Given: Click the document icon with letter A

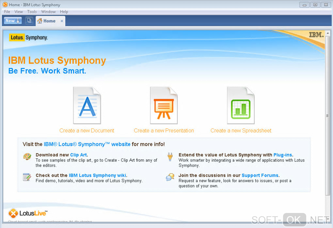Looking at the screenshot, I should point(87,106).
